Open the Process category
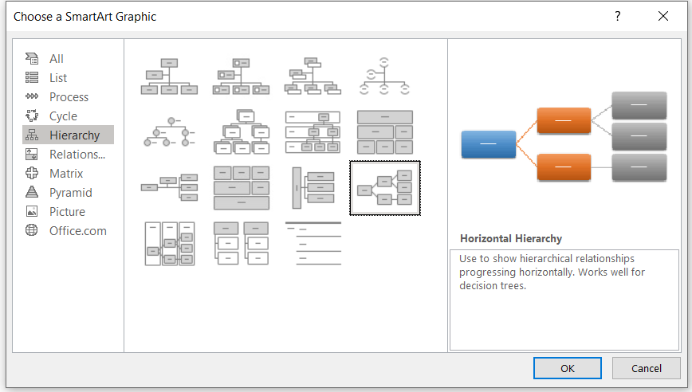This screenshot has height=392, width=692. point(68,97)
